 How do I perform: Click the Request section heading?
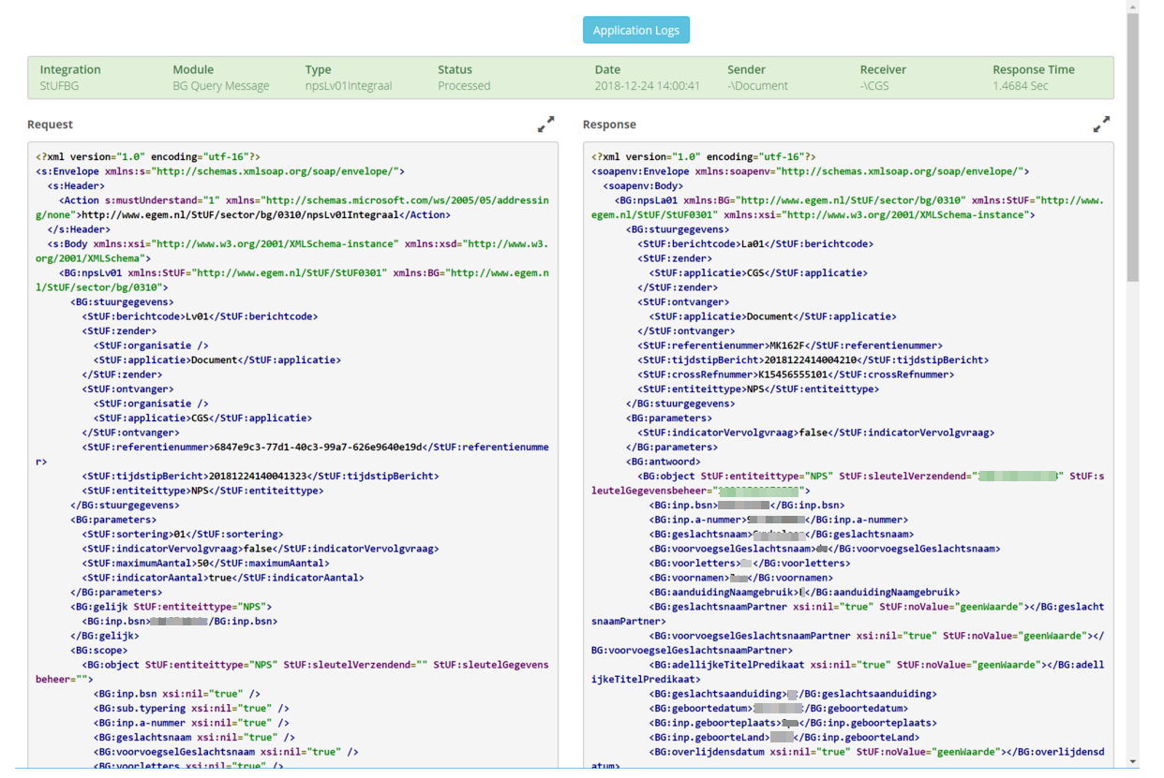click(50, 124)
